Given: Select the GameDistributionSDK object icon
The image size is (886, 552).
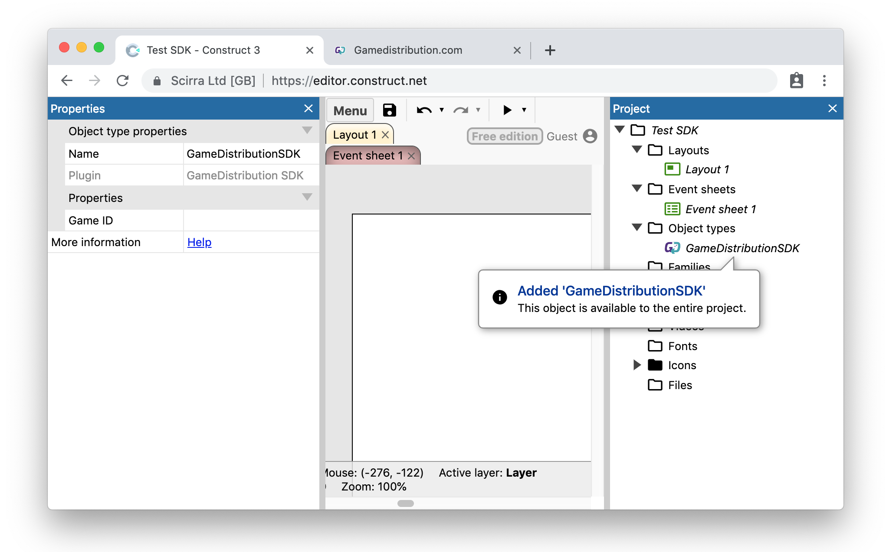Looking at the screenshot, I should coord(672,248).
